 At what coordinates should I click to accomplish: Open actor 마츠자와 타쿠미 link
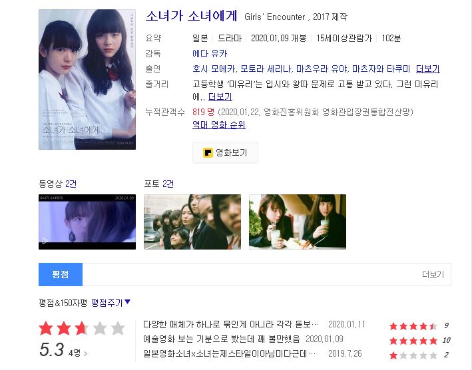381,69
